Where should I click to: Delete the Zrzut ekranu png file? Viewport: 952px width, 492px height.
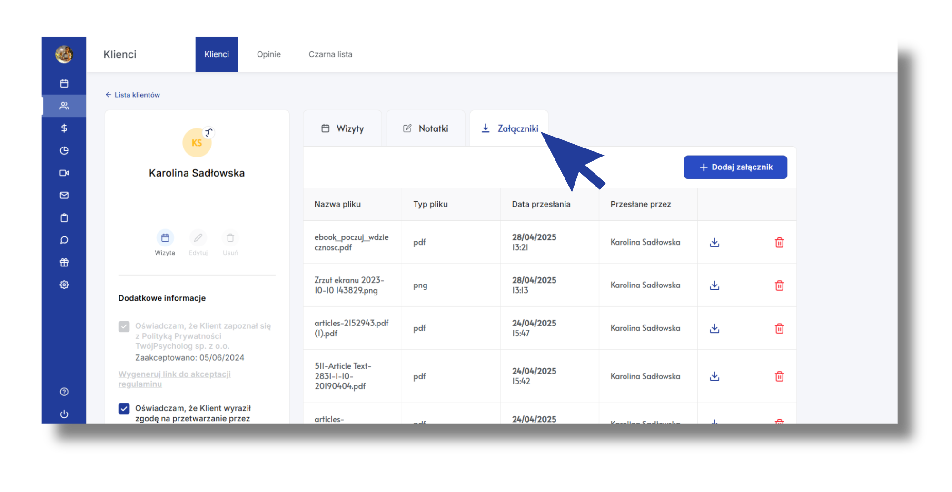(x=779, y=285)
